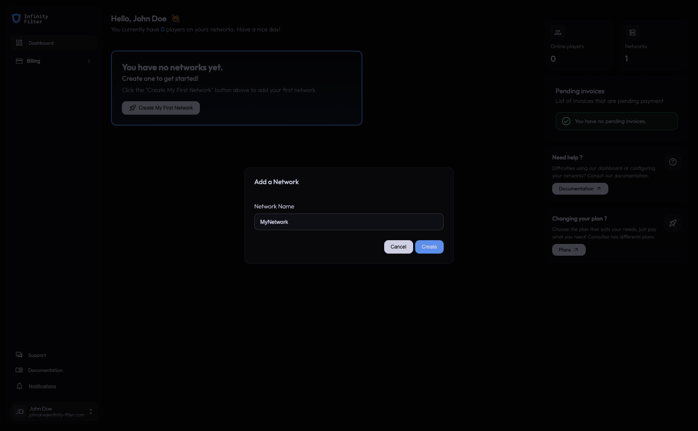This screenshot has height=431, width=698.
Task: Click the 'Hello, John Doe' heading
Action: [139, 19]
